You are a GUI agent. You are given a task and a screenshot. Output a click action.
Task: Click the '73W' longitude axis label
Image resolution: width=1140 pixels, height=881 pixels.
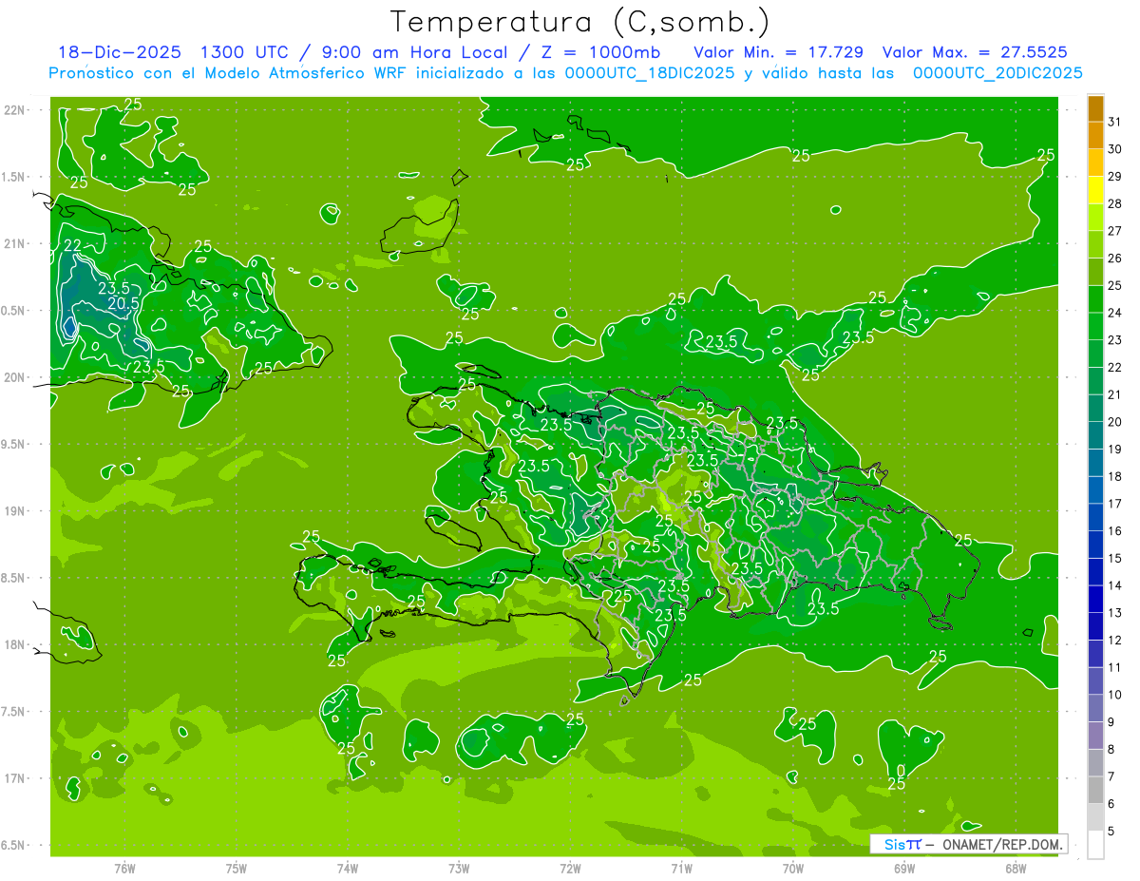click(459, 869)
